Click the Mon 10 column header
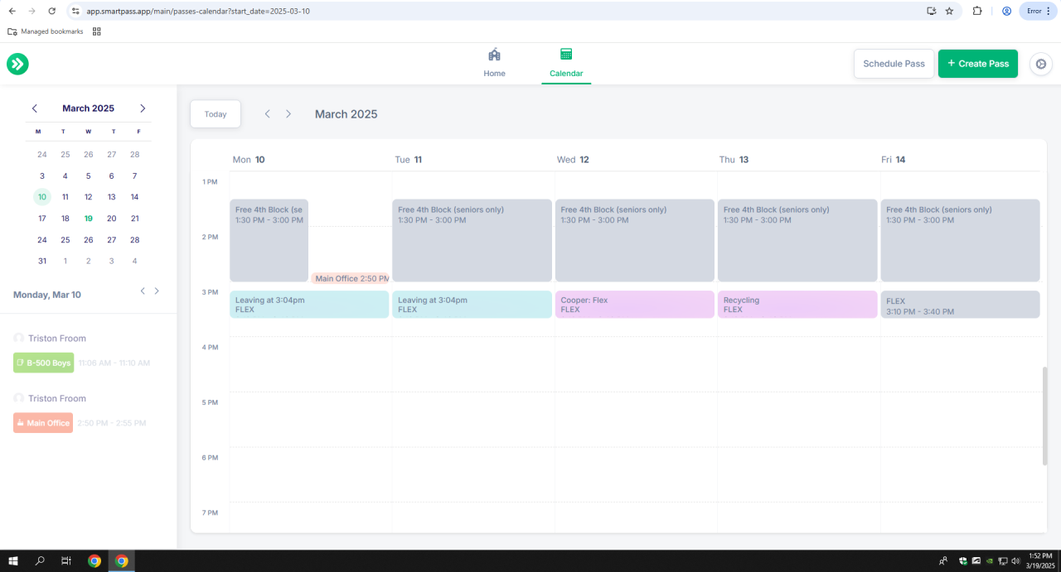This screenshot has width=1061, height=572. (x=249, y=160)
